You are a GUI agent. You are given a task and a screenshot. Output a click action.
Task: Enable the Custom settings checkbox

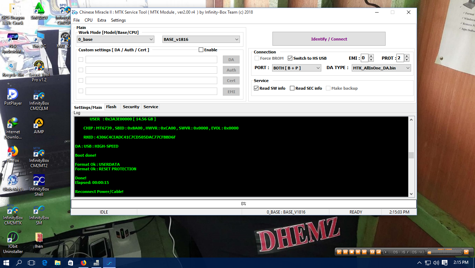201,50
